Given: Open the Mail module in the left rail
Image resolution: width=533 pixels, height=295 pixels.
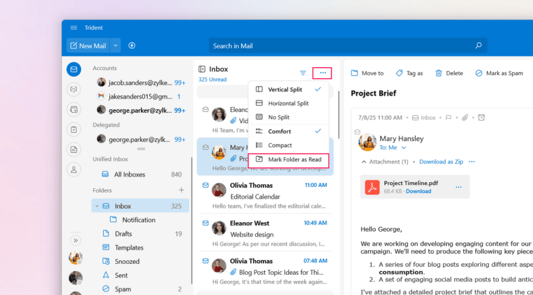Looking at the screenshot, I should tap(74, 70).
